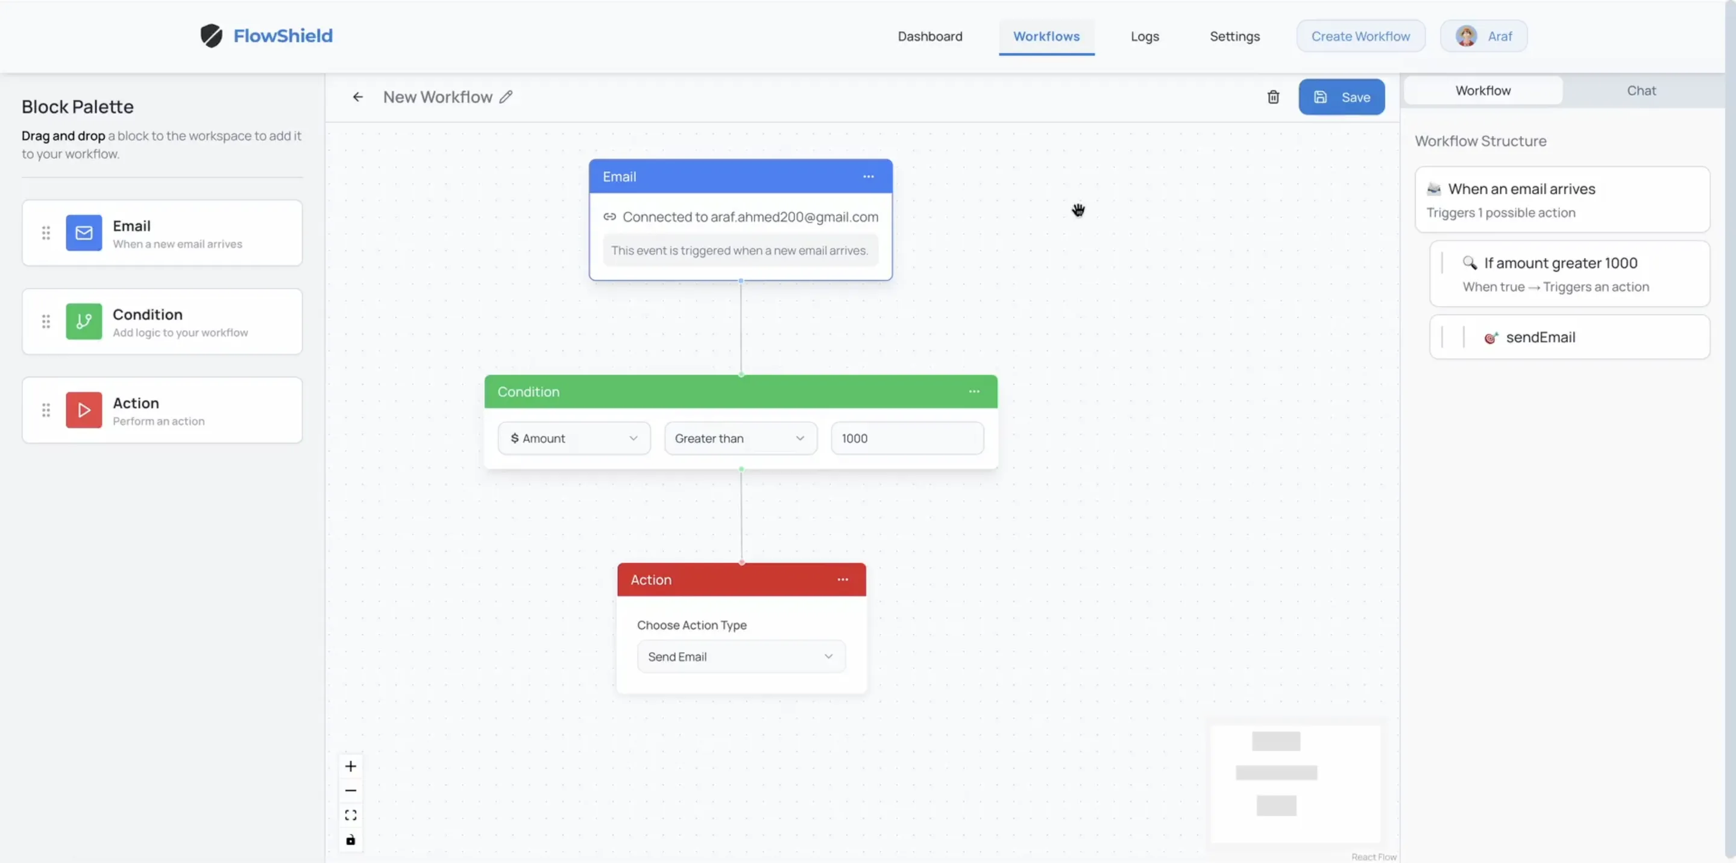Click the minimap in the canvas corner
Viewport: 1736px width, 863px height.
point(1295,783)
